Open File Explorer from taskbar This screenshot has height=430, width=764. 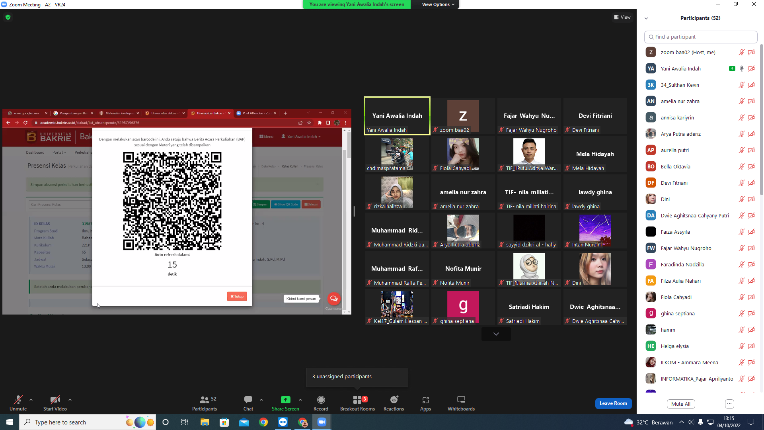pyautogui.click(x=205, y=422)
